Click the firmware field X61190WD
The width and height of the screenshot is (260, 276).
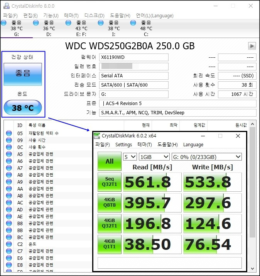pos(134,57)
